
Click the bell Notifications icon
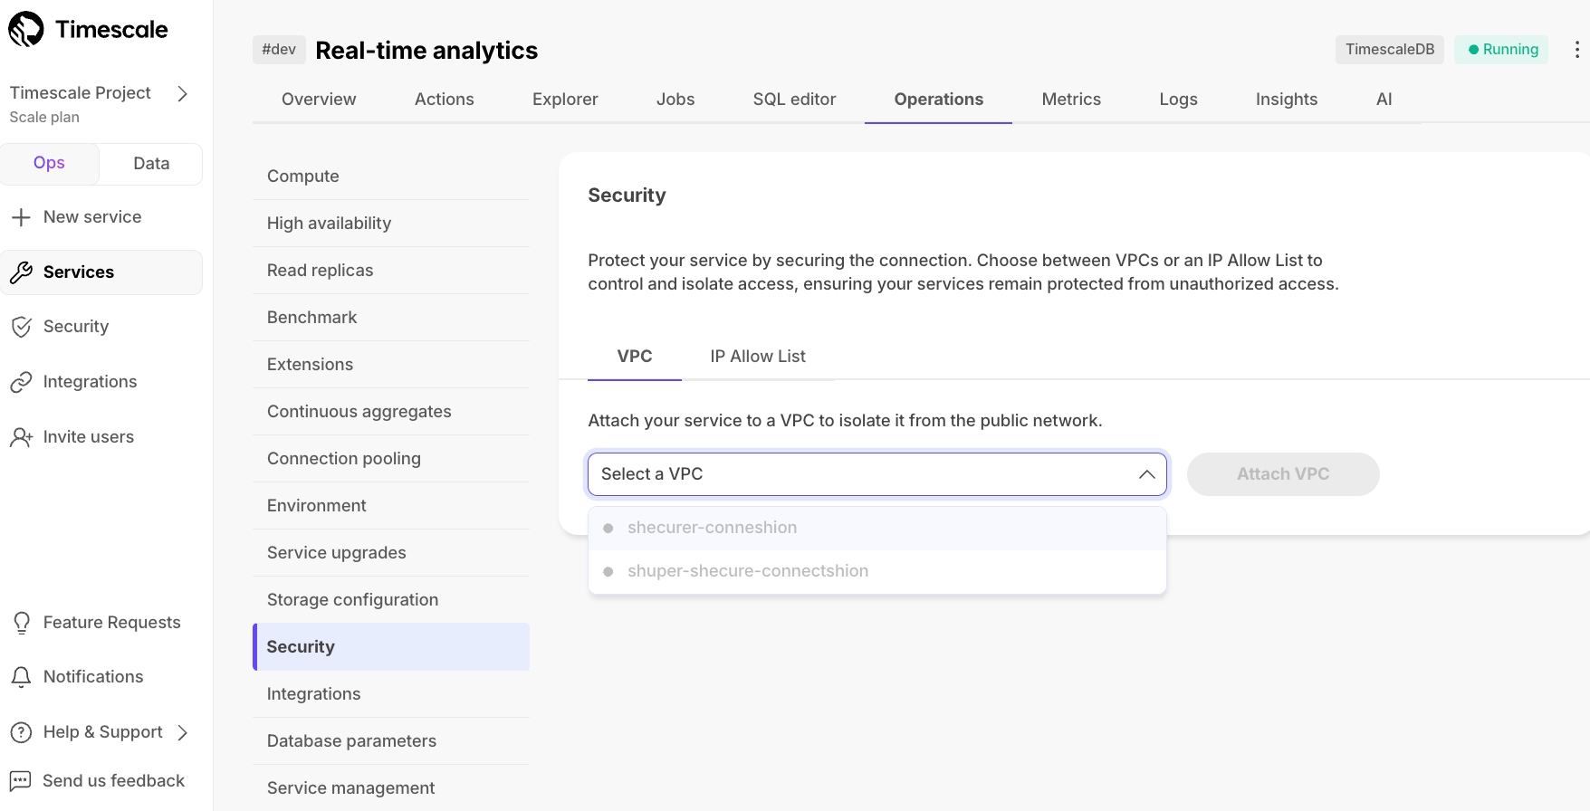pyautogui.click(x=21, y=677)
